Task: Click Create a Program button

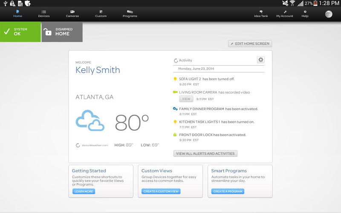Action: pyautogui.click(x=228, y=191)
